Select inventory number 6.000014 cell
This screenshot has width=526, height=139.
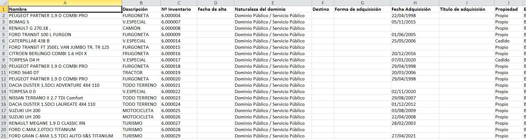pos(179,41)
